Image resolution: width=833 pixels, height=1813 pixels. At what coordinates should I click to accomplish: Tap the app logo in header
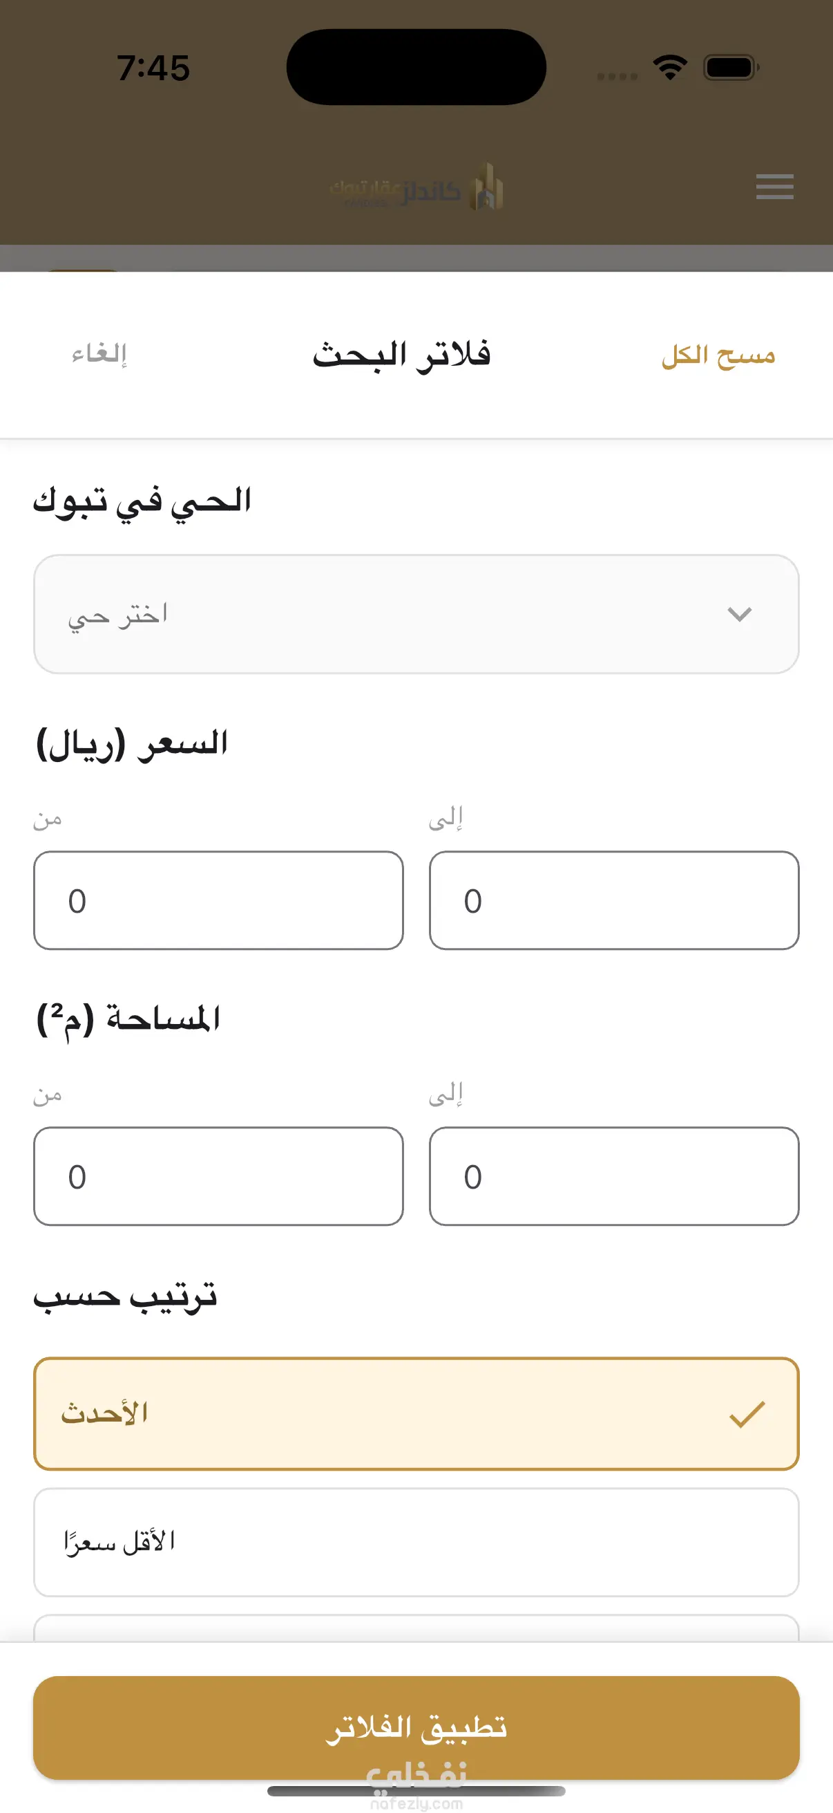416,187
